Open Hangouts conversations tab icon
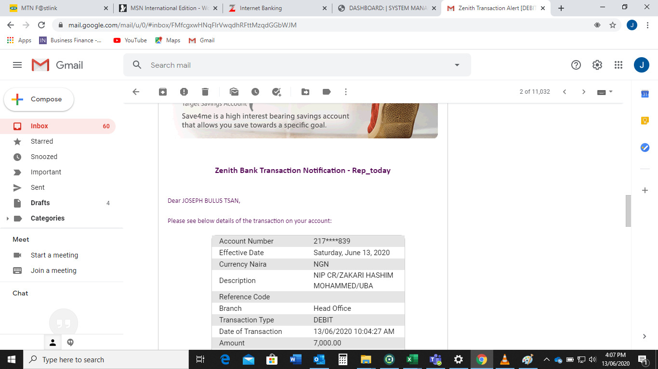This screenshot has width=658, height=369. [x=70, y=343]
